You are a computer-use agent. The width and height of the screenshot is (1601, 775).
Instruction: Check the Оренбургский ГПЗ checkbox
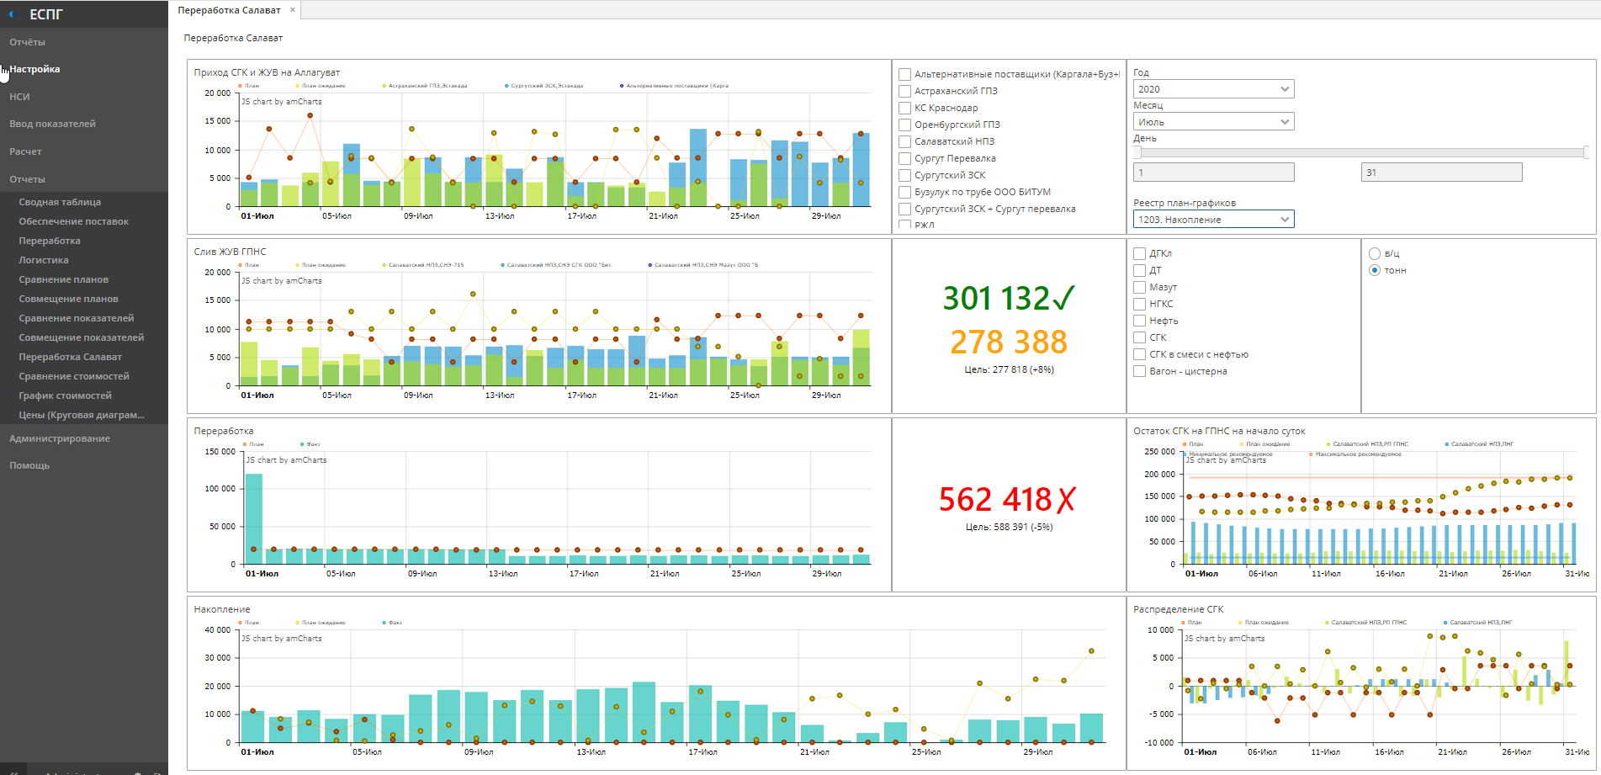point(905,125)
